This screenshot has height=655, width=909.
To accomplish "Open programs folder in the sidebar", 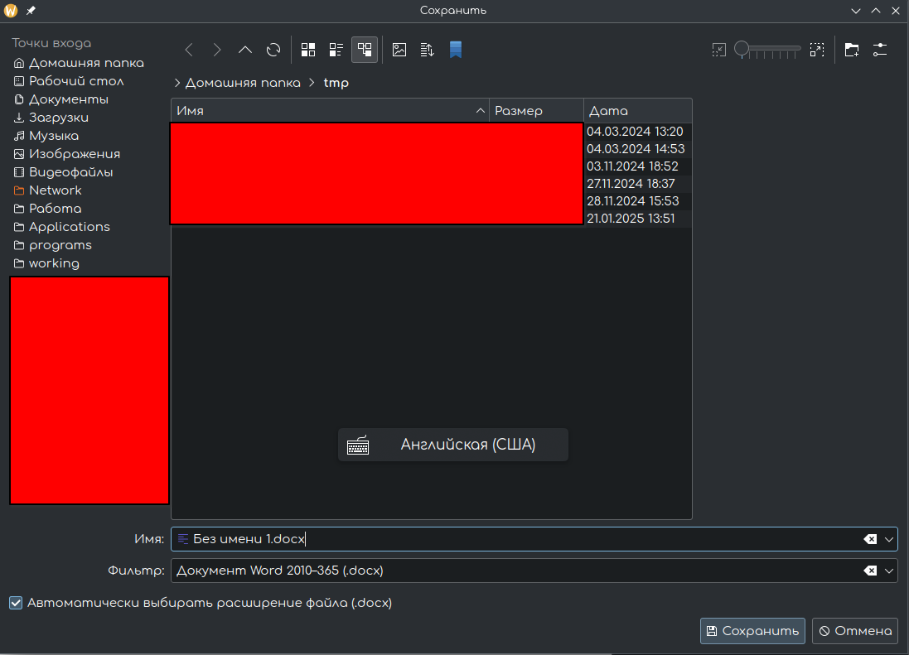I will pos(53,245).
